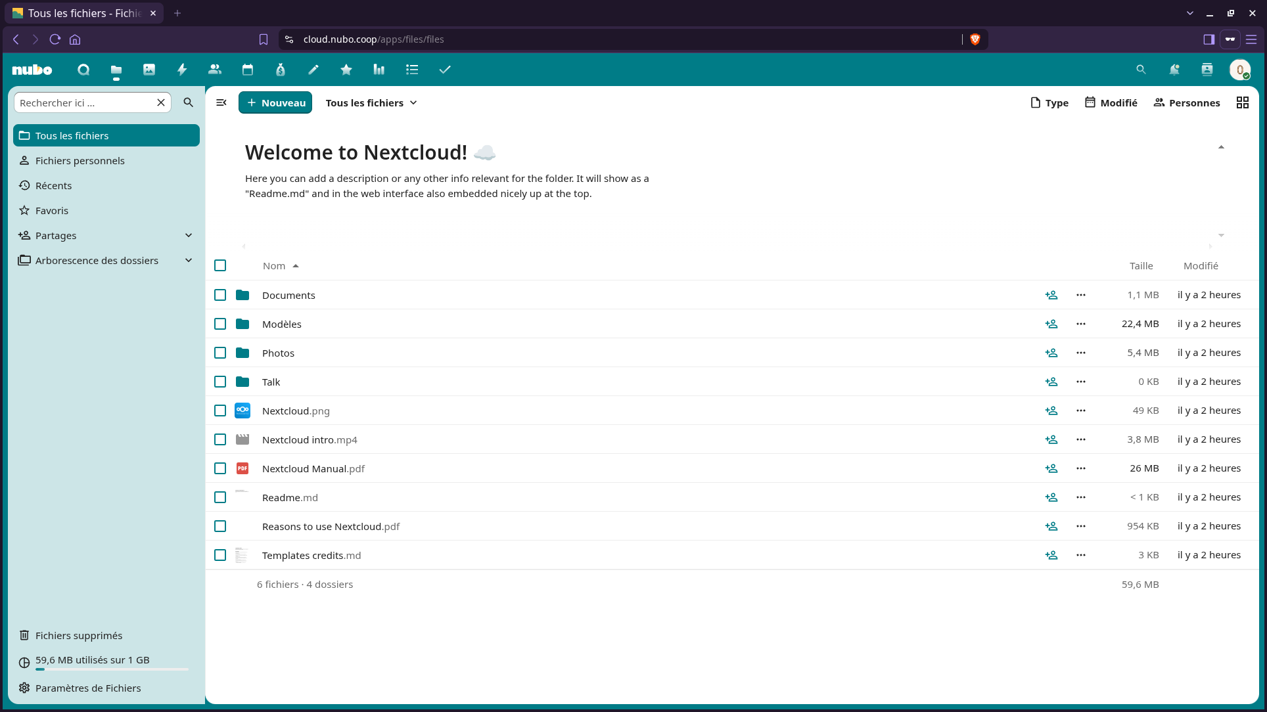Click the sidebar search magnifier button
The width and height of the screenshot is (1267, 712).
pos(189,102)
